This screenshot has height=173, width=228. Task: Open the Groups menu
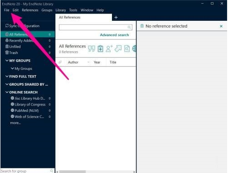pos(47,10)
